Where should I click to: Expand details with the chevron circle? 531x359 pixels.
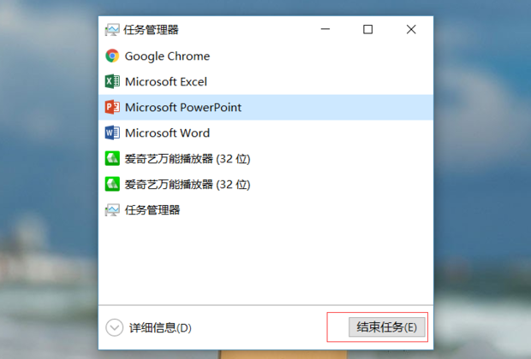(114, 327)
